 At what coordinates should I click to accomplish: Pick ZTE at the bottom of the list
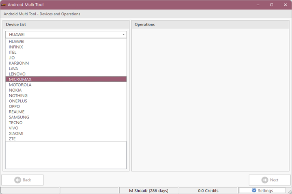click(13, 139)
